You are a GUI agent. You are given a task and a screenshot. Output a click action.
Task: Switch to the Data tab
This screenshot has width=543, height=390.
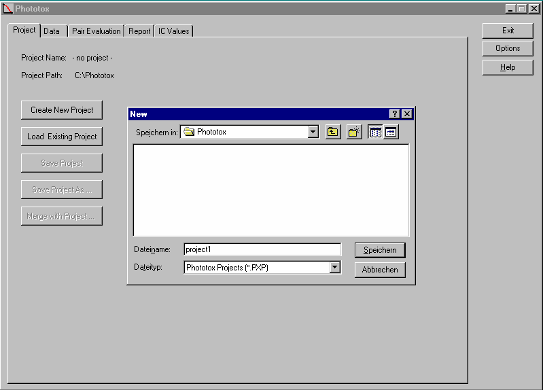click(52, 31)
